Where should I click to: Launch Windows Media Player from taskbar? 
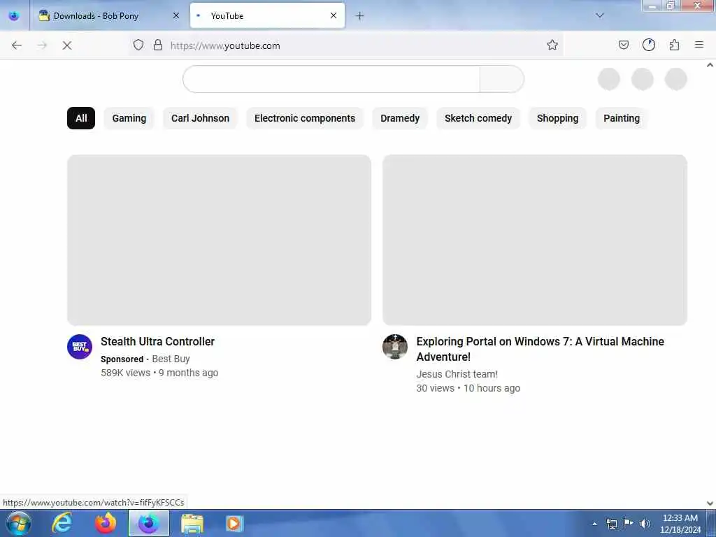coord(235,523)
